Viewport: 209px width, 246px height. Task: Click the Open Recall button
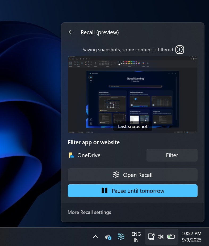click(132, 175)
